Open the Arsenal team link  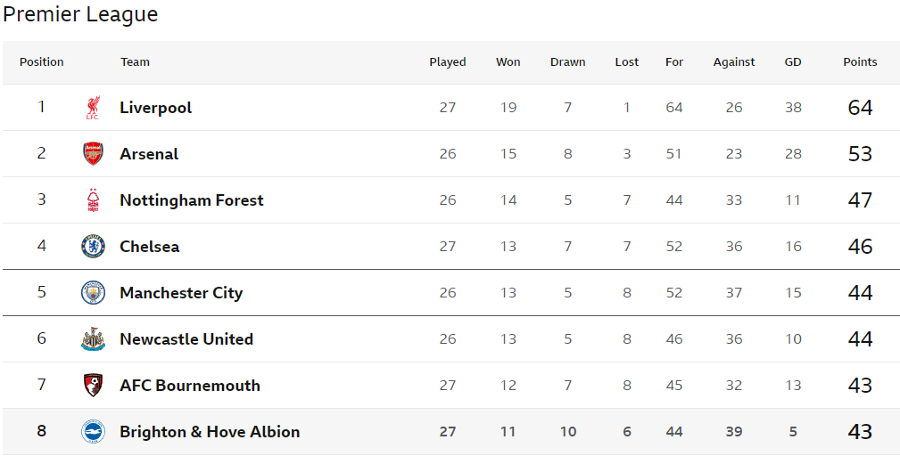(x=149, y=153)
